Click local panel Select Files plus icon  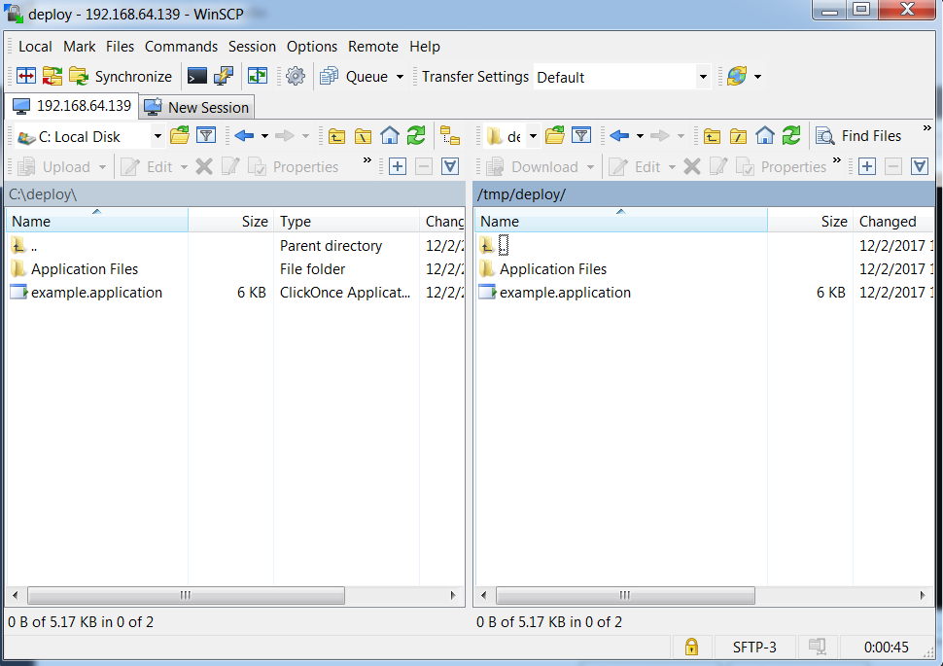point(398,166)
